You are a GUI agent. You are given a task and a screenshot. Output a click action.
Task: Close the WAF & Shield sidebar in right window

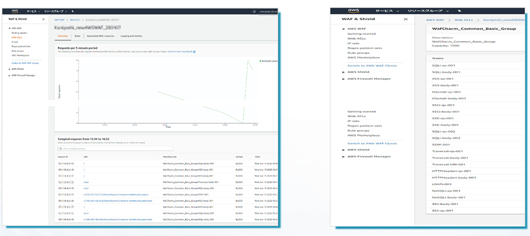click(x=406, y=19)
